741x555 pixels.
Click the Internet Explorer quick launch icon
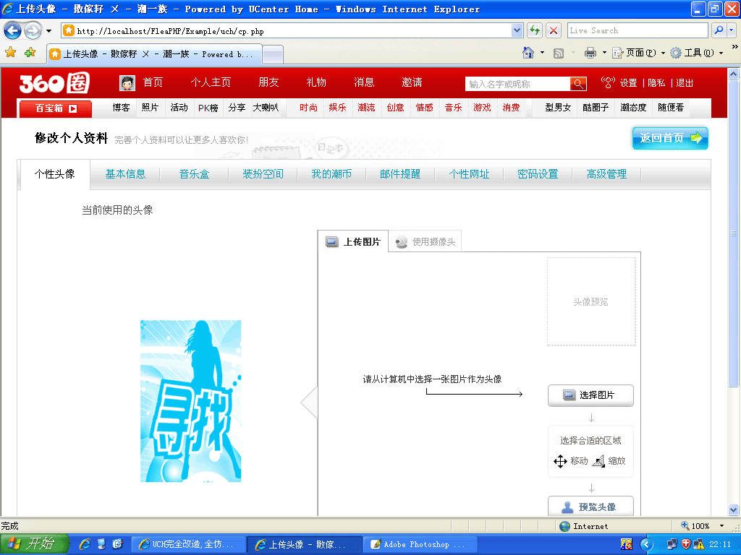[85, 544]
